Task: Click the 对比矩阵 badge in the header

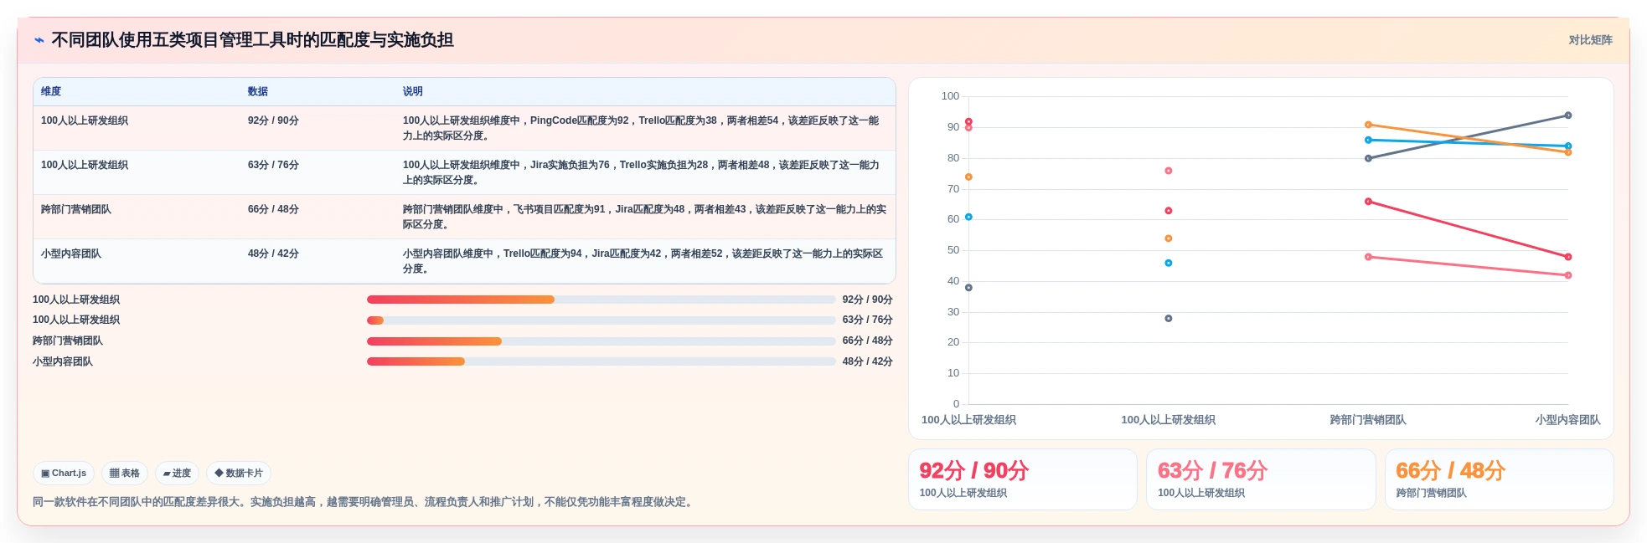Action: tap(1590, 40)
